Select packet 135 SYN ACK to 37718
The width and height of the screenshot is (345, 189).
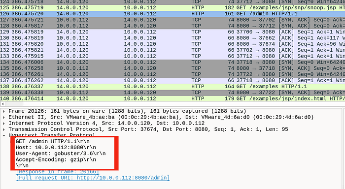[x=172, y=68]
